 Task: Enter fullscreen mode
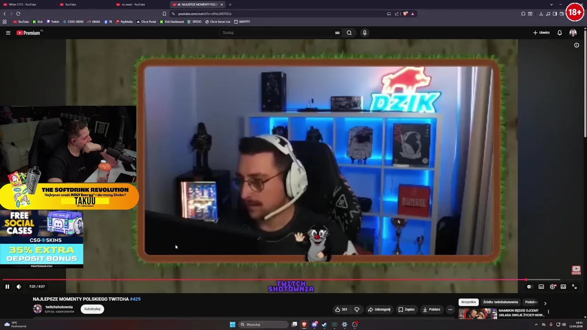coord(574,286)
